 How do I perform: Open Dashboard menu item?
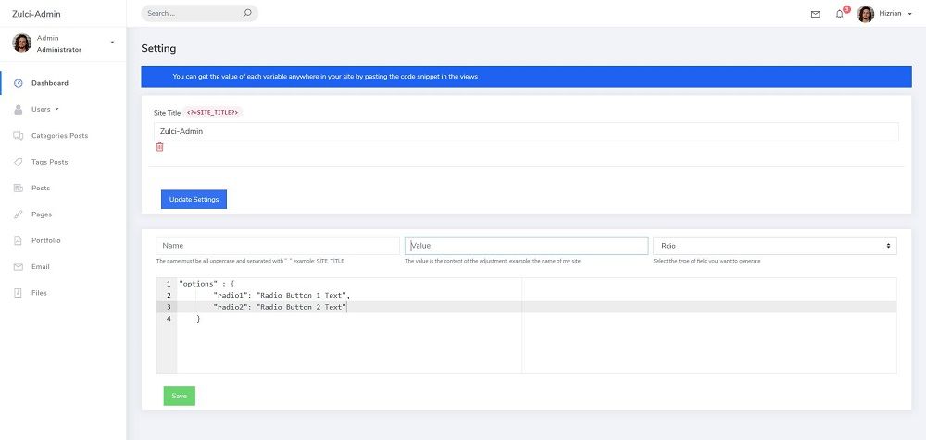[x=50, y=83]
